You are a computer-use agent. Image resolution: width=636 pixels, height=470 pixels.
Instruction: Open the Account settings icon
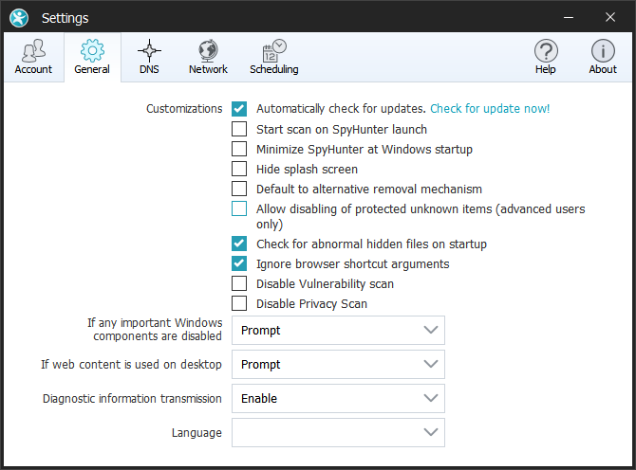coord(33,51)
